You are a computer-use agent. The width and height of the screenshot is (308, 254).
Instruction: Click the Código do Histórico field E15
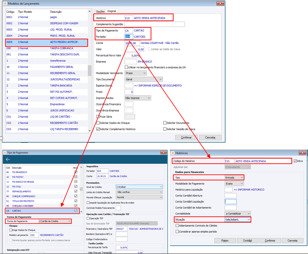(229, 161)
